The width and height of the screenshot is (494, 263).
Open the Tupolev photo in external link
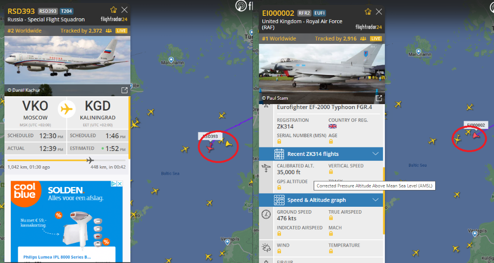124,90
